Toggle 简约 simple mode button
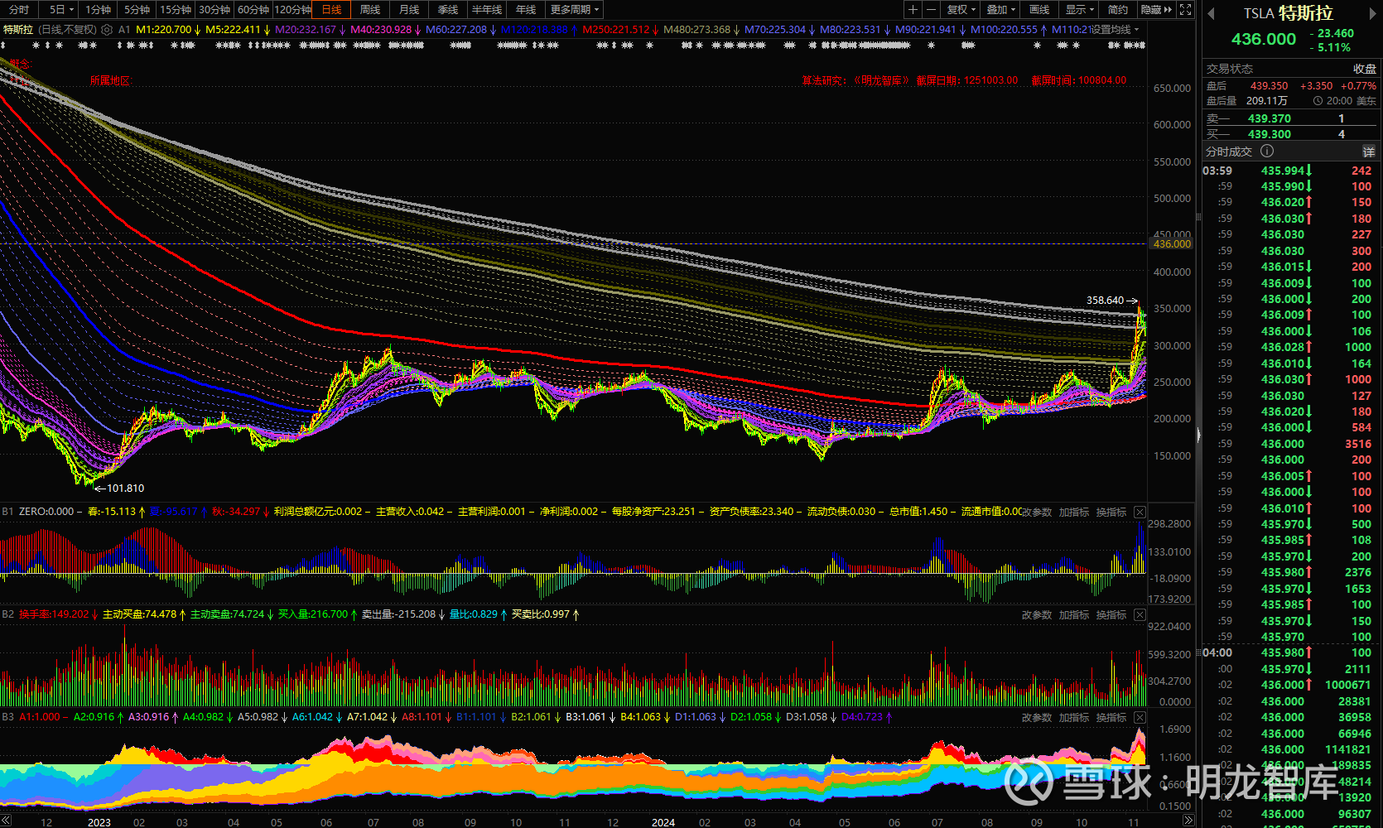The height and width of the screenshot is (828, 1383). tap(1118, 10)
